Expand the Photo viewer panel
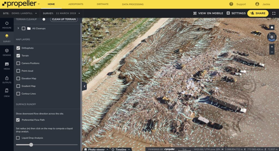 tap(107, 150)
